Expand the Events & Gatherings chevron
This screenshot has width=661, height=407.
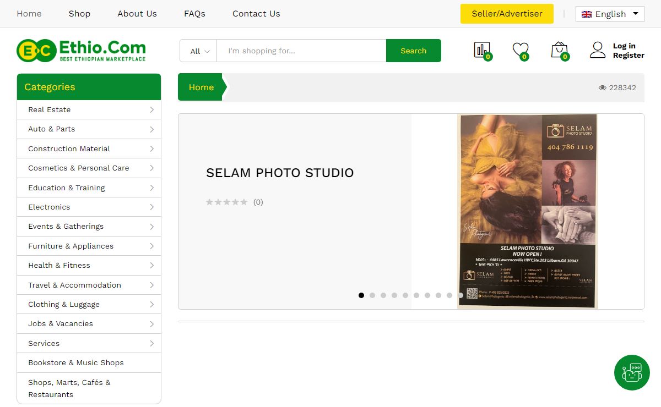tap(151, 227)
